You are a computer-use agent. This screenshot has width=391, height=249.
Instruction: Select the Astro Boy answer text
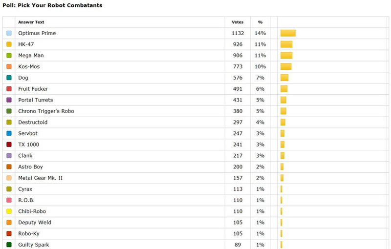coord(30,167)
